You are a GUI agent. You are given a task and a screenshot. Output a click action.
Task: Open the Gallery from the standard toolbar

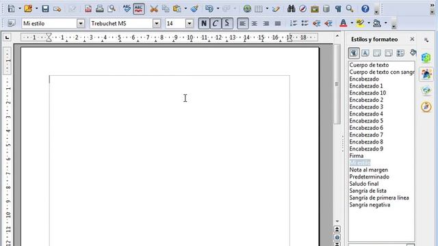click(315, 9)
